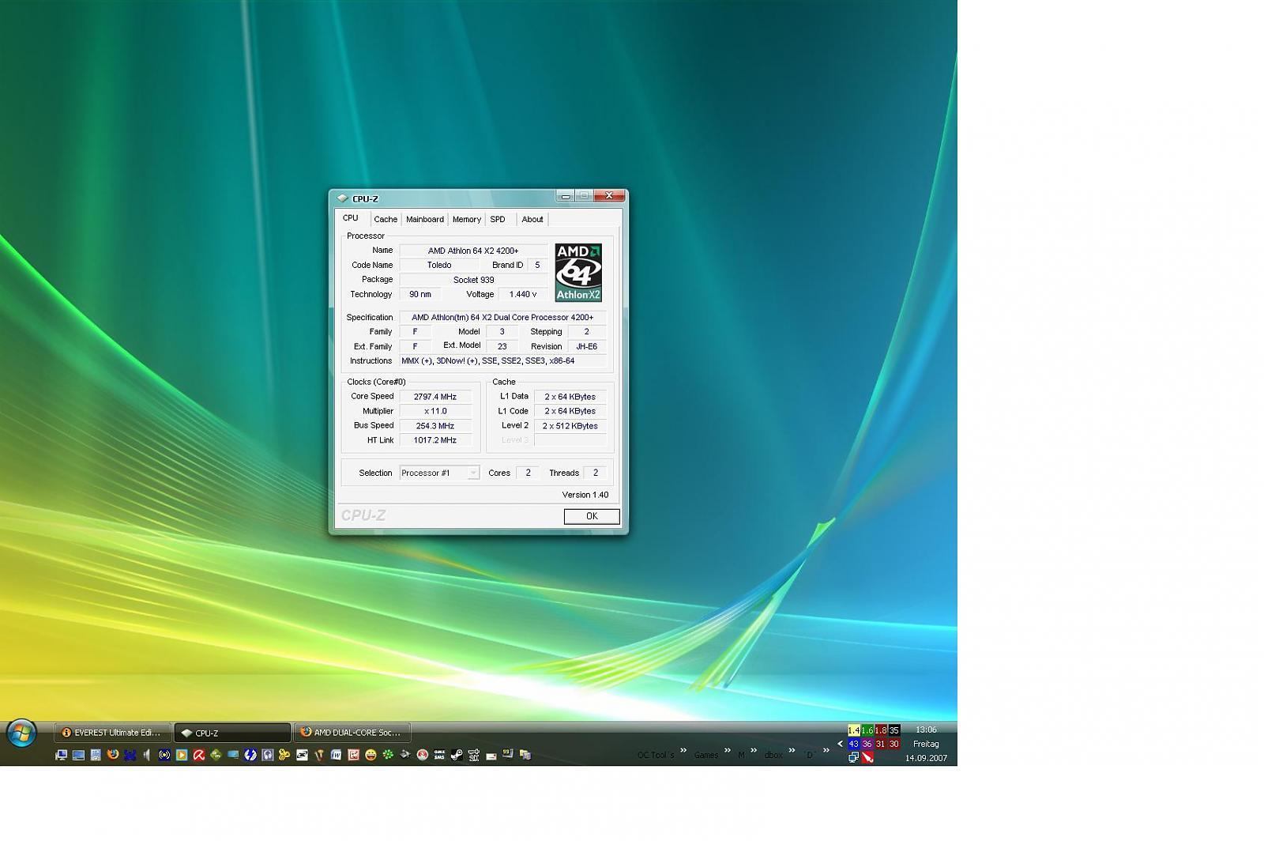The image size is (1264, 841).
Task: Expand the Games toolbar chevron
Action: [728, 750]
